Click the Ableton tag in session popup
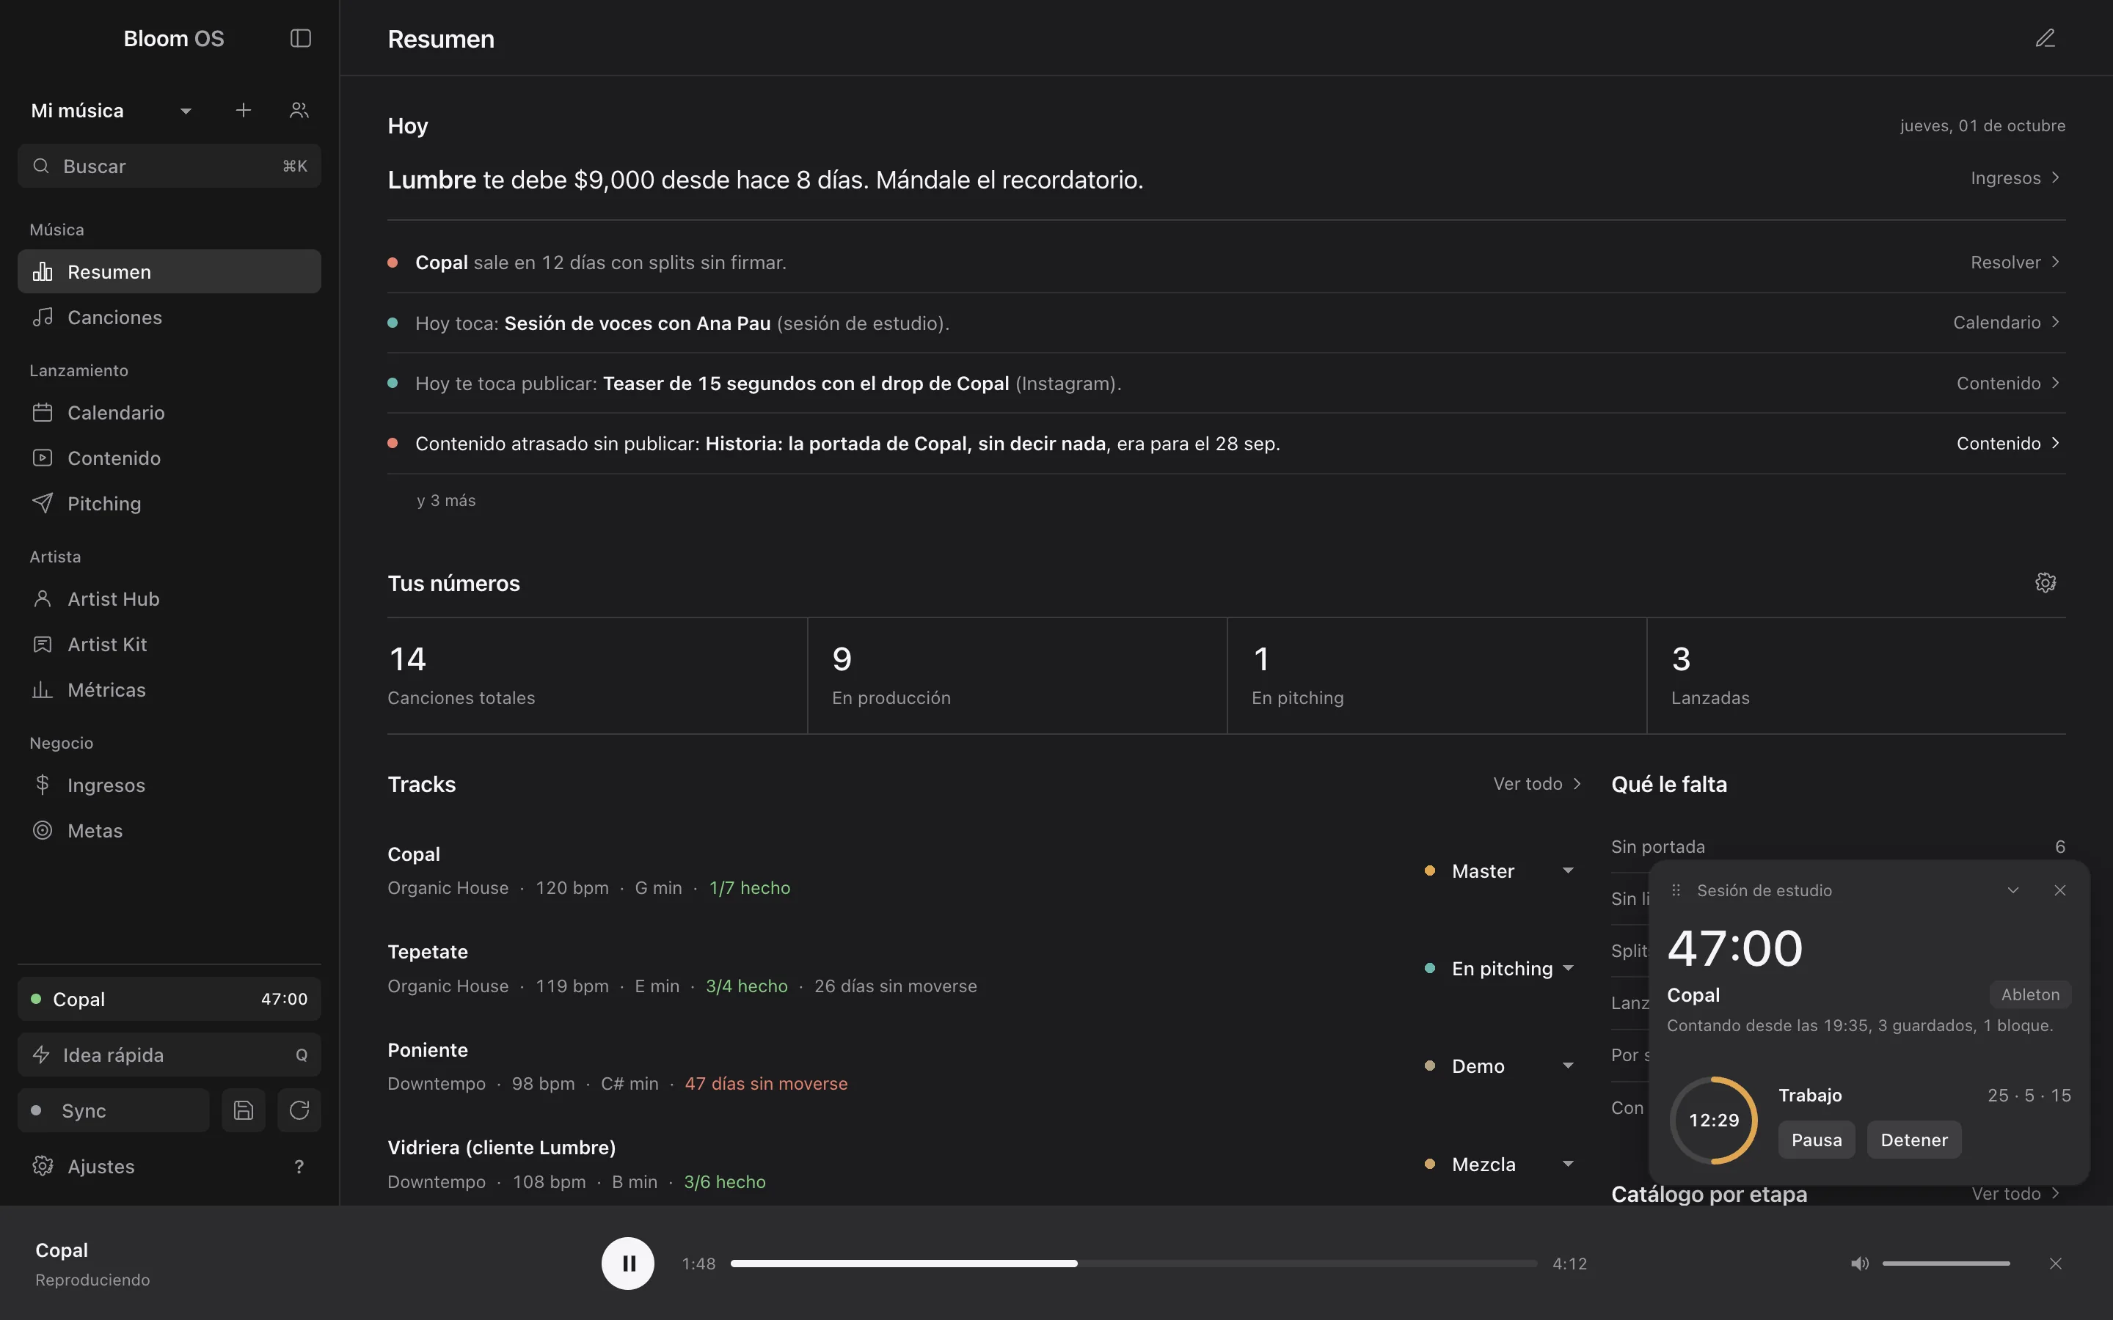The image size is (2113, 1320). pyautogui.click(x=2030, y=994)
